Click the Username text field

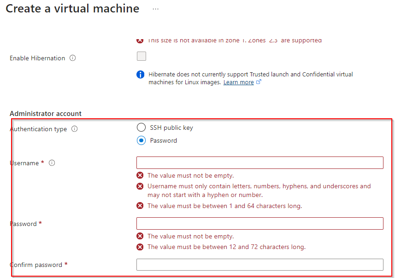pyautogui.click(x=259, y=163)
